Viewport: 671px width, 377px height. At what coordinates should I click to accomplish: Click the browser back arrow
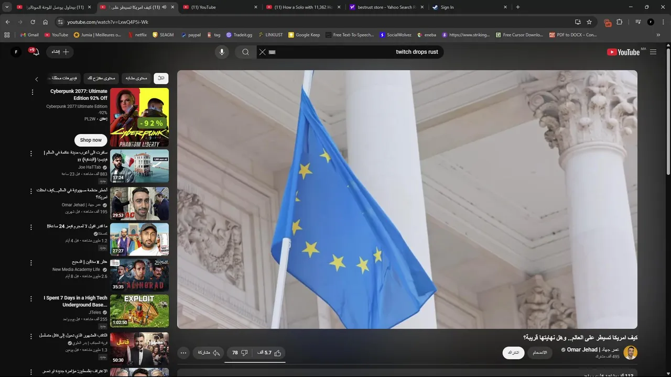[x=7, y=22]
